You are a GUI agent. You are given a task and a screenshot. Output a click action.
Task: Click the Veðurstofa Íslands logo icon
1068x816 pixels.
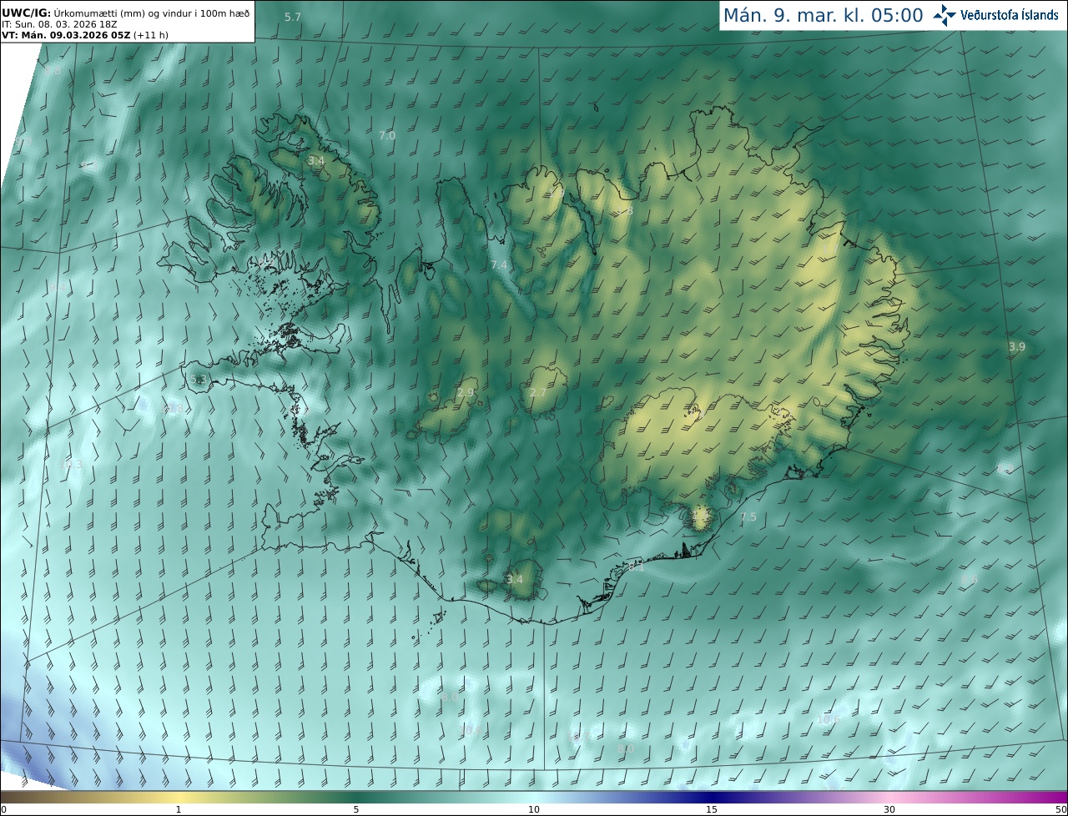pyautogui.click(x=945, y=14)
